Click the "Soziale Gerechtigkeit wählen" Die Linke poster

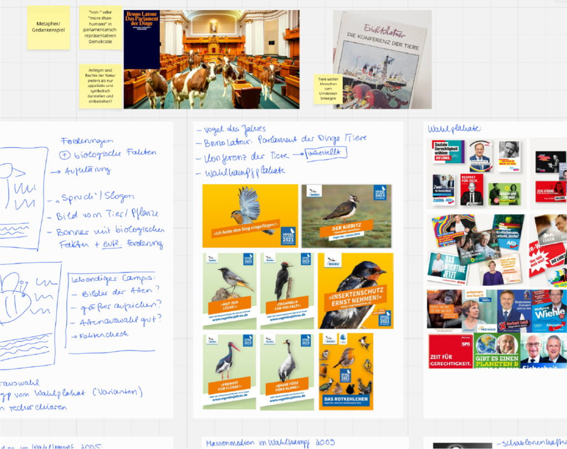click(447, 155)
